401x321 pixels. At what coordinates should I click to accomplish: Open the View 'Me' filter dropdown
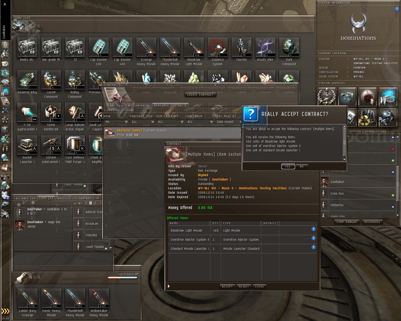[x=116, y=122]
